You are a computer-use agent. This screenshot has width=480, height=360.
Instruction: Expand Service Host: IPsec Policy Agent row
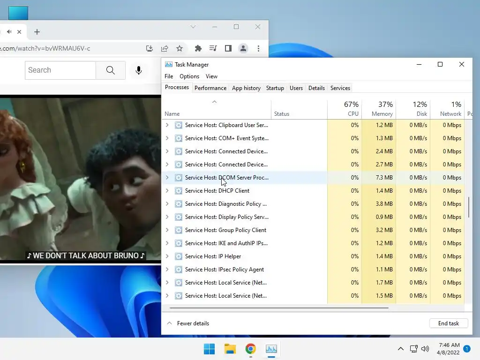167,270
